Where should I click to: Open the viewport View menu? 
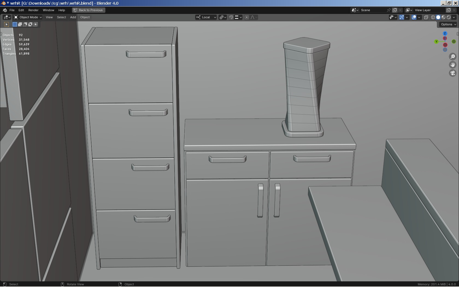[49, 17]
